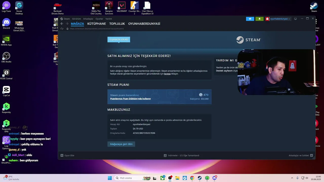Open File Explorer from taskbar
Image resolution: width=324 pixels, height=182 pixels.
pyautogui.click(x=177, y=178)
